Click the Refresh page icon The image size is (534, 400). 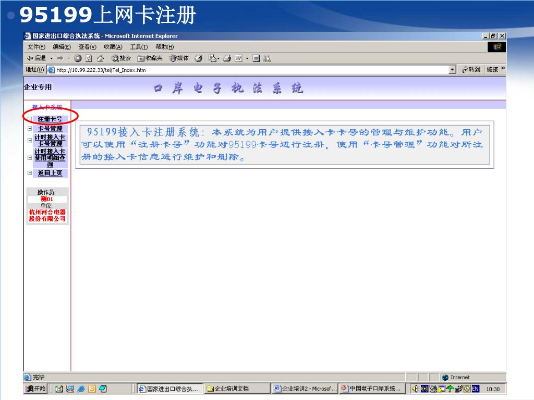click(89, 58)
